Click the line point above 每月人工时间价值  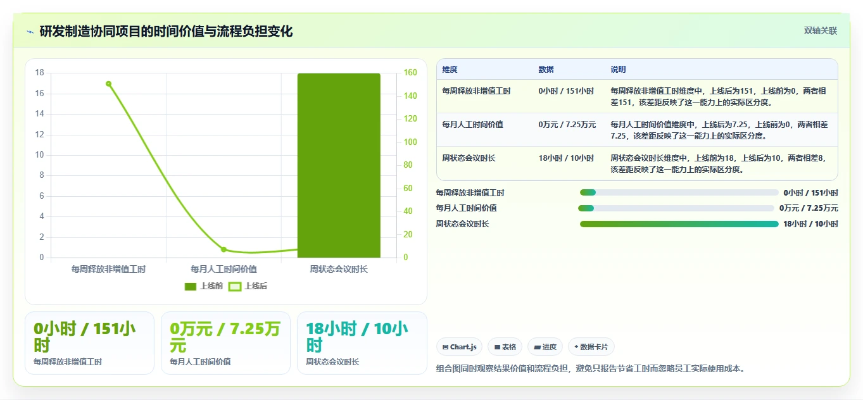(224, 249)
